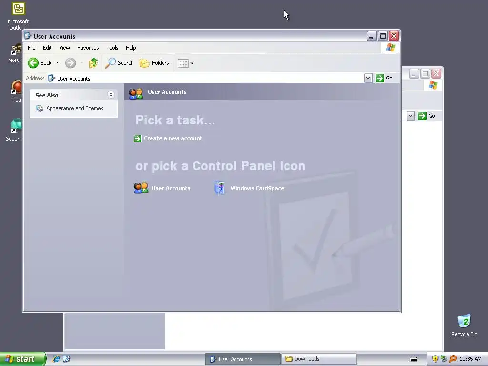Image resolution: width=488 pixels, height=366 pixels.
Task: Open the Favorites menu
Action: (x=88, y=48)
